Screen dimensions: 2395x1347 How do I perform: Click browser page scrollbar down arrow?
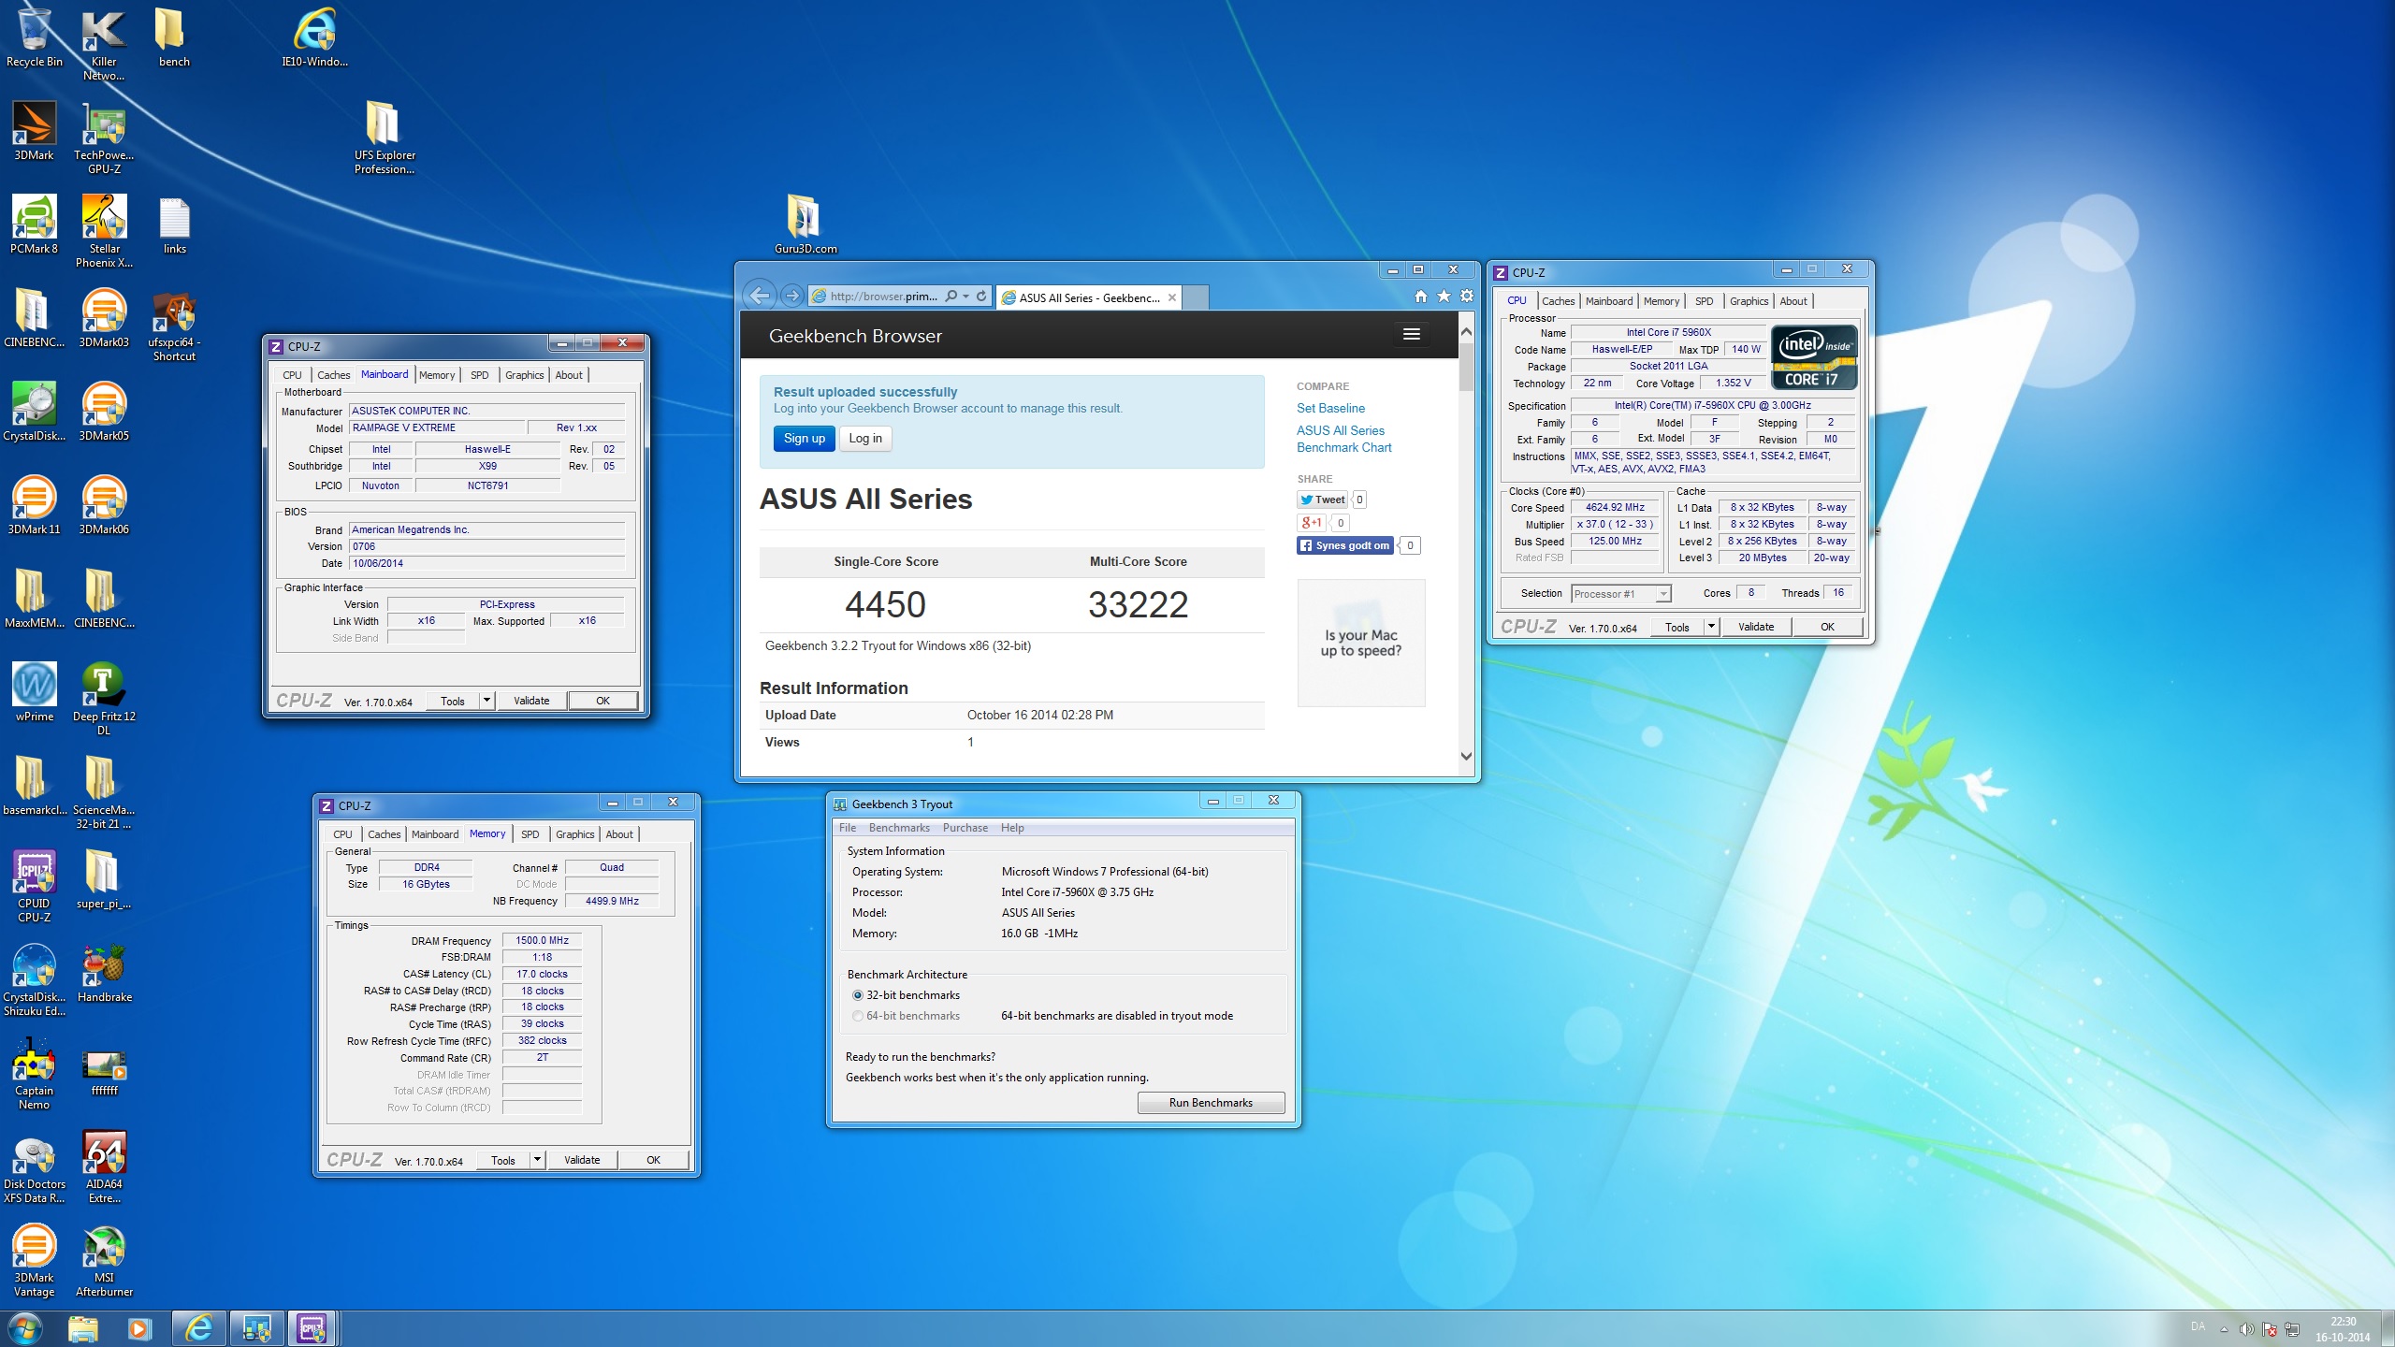(1466, 757)
